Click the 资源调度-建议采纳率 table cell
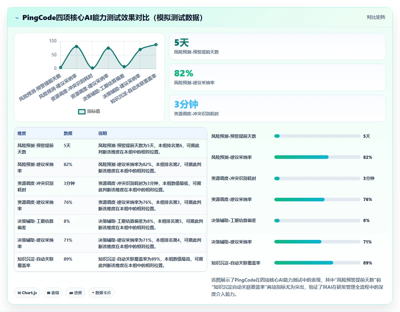This screenshot has width=400, height=312. (x=35, y=205)
